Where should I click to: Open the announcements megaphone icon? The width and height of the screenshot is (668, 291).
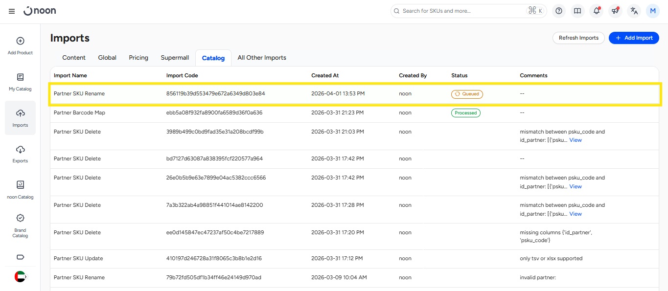[615, 11]
